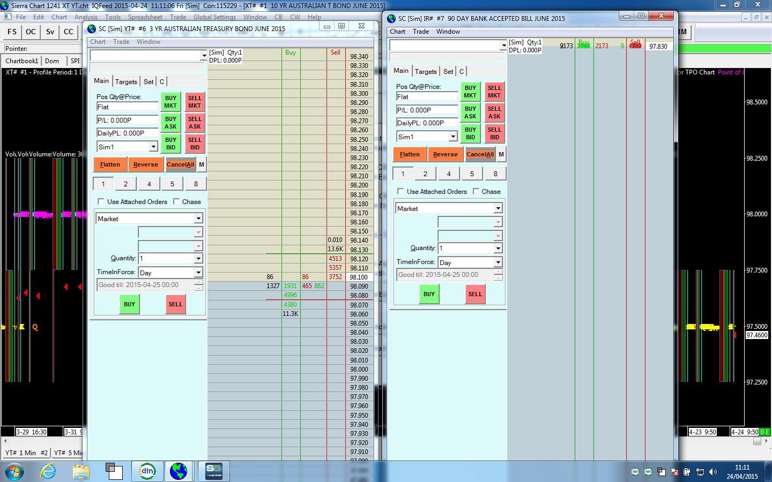Viewport: 772px width, 482px height.
Task: Open the Quantity dropdown in 3 YR bond window
Action: click(x=198, y=259)
